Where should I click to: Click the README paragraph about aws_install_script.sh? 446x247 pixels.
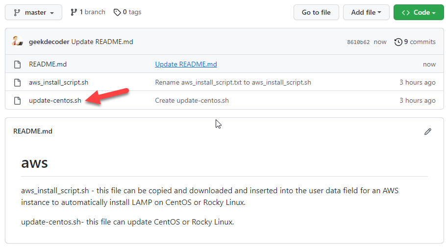(x=210, y=197)
